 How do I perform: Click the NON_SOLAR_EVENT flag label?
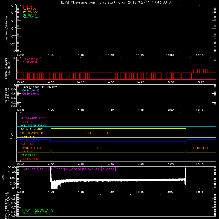[x=33, y=126]
